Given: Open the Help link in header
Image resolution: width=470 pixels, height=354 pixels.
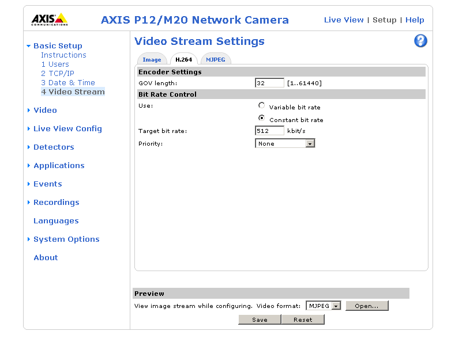Looking at the screenshot, I should click(x=415, y=20).
